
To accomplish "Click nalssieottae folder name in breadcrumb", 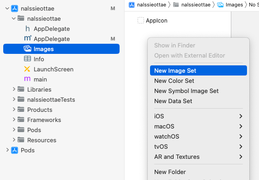I will (x=196, y=5).
